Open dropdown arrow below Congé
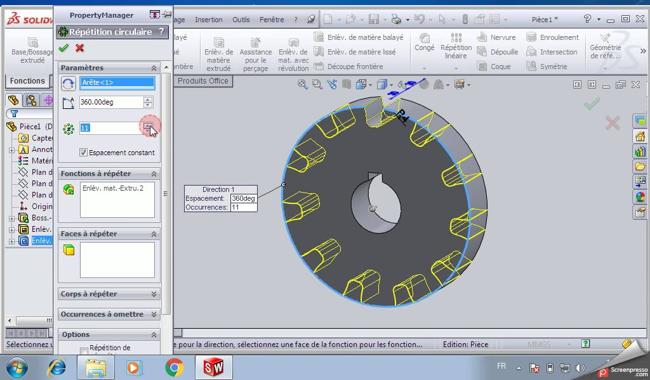The height and width of the screenshot is (380, 650). click(424, 68)
